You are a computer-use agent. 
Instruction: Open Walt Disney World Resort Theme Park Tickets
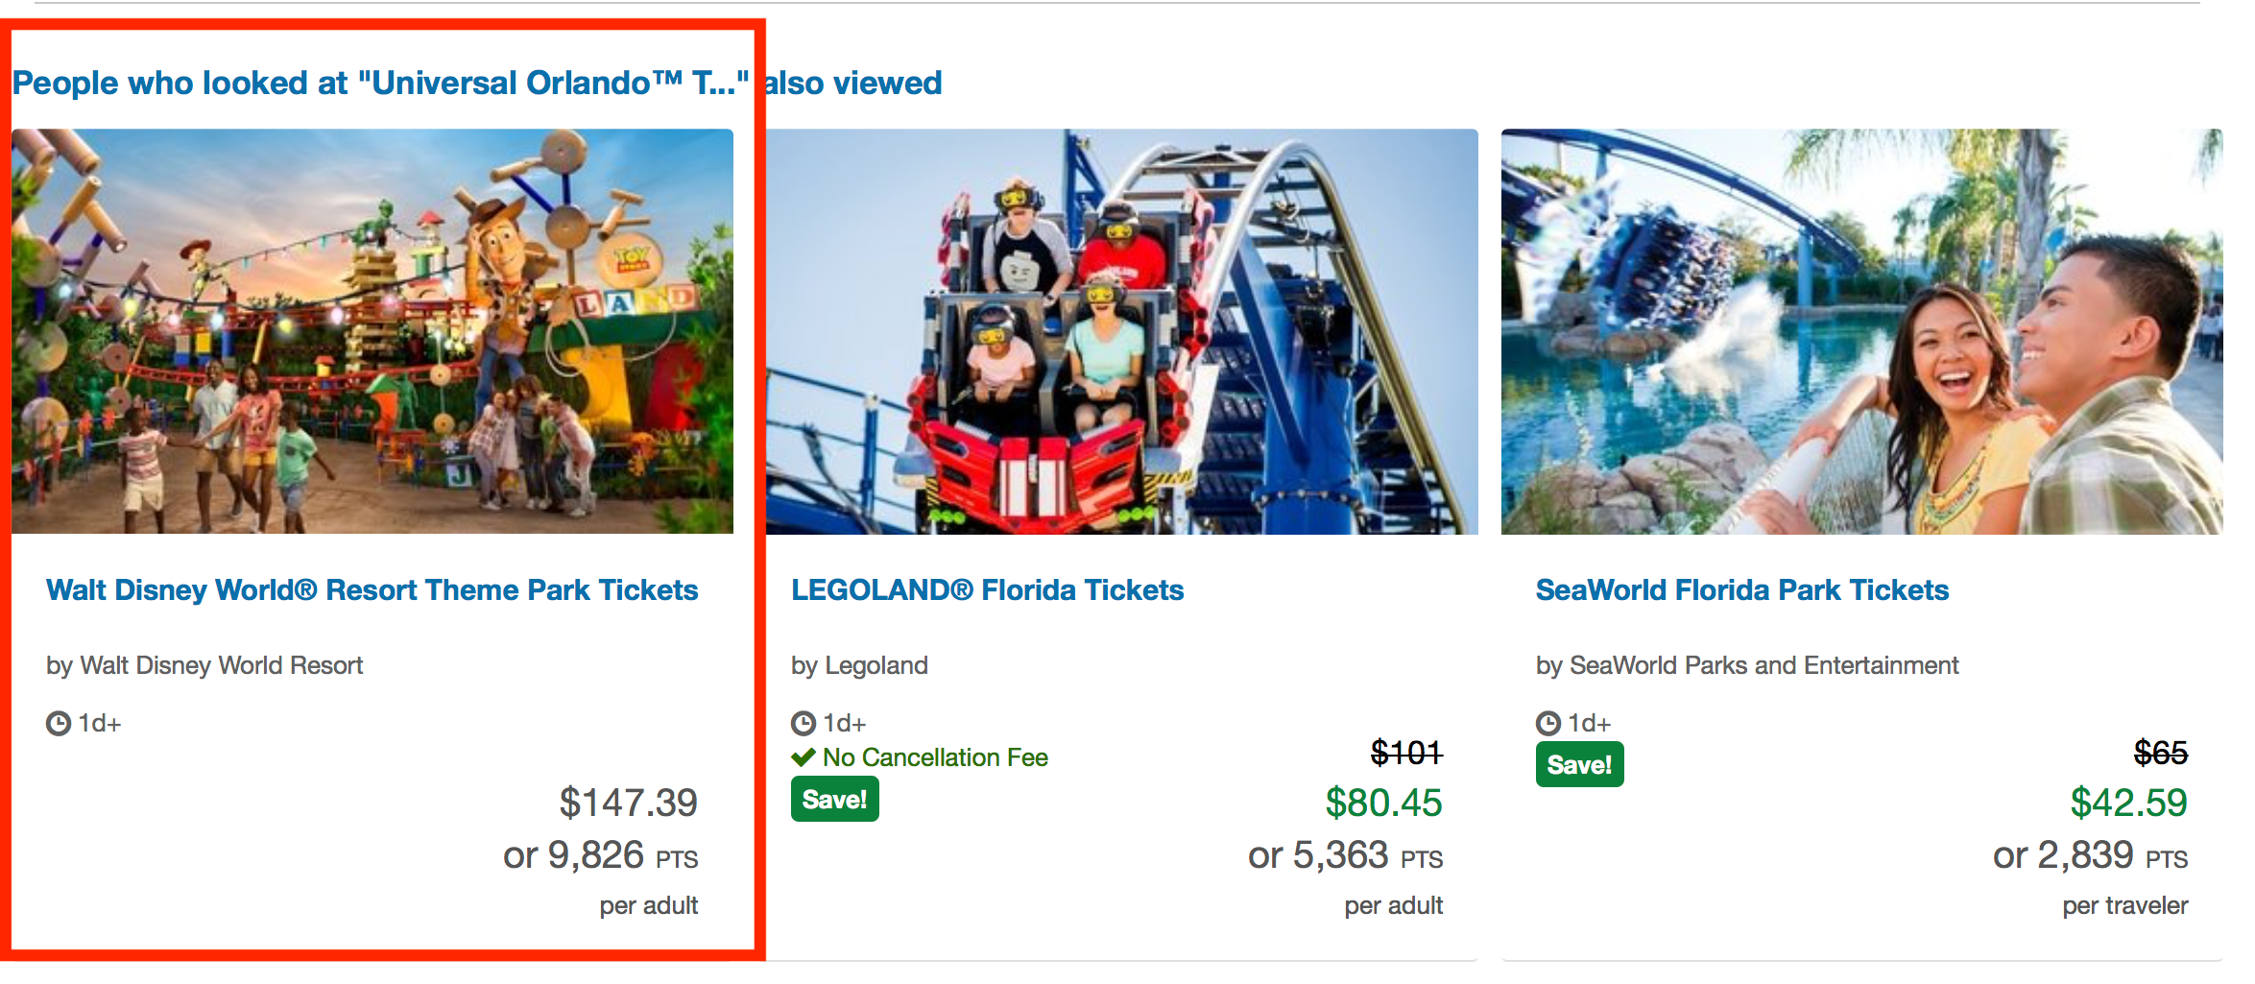tap(372, 589)
